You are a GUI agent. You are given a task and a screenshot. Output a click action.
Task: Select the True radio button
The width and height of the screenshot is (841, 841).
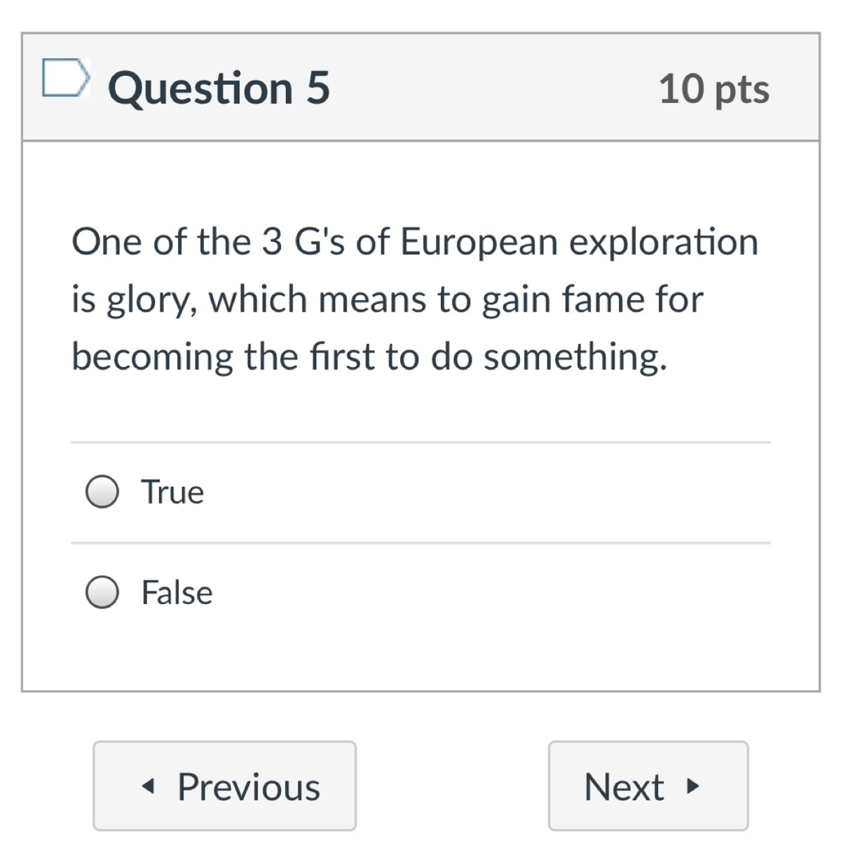tap(102, 492)
